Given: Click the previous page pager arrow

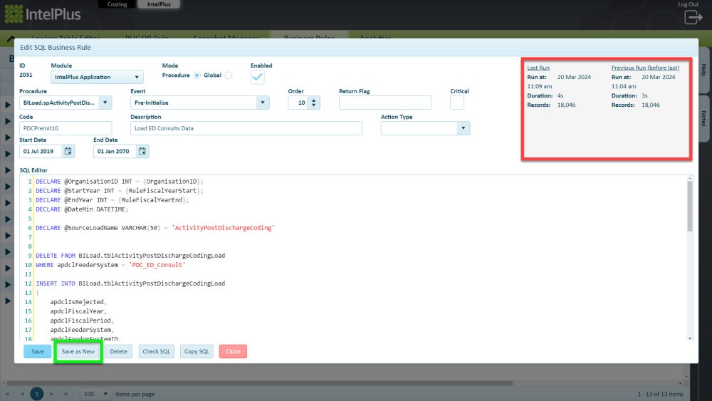Looking at the screenshot, I should [22, 394].
